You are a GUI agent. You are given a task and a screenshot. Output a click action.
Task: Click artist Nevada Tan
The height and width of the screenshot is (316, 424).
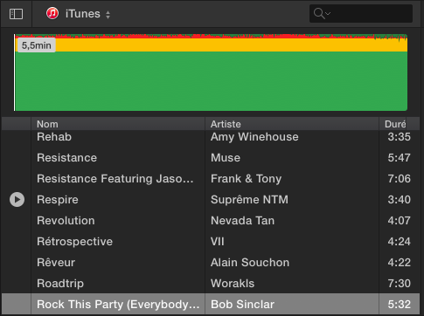point(242,221)
